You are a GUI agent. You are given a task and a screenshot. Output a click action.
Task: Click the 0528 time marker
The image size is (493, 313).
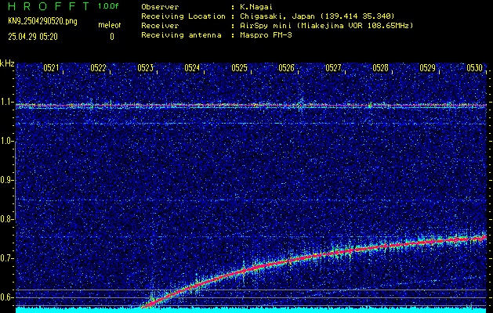tap(380, 68)
